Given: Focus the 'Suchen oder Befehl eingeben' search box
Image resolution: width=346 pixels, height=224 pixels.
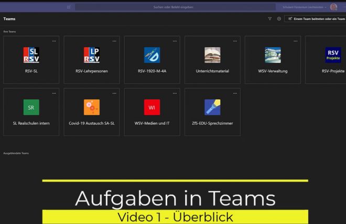Looking at the screenshot, I should coord(175,7).
